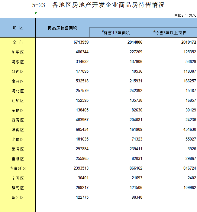Select the 静海区 row label
The width and height of the screenshot is (197, 212).
point(18,188)
